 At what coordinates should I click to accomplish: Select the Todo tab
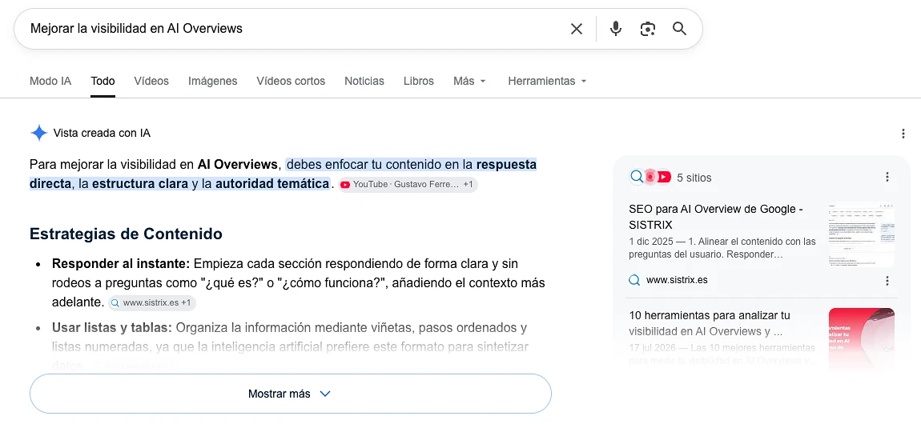click(103, 81)
